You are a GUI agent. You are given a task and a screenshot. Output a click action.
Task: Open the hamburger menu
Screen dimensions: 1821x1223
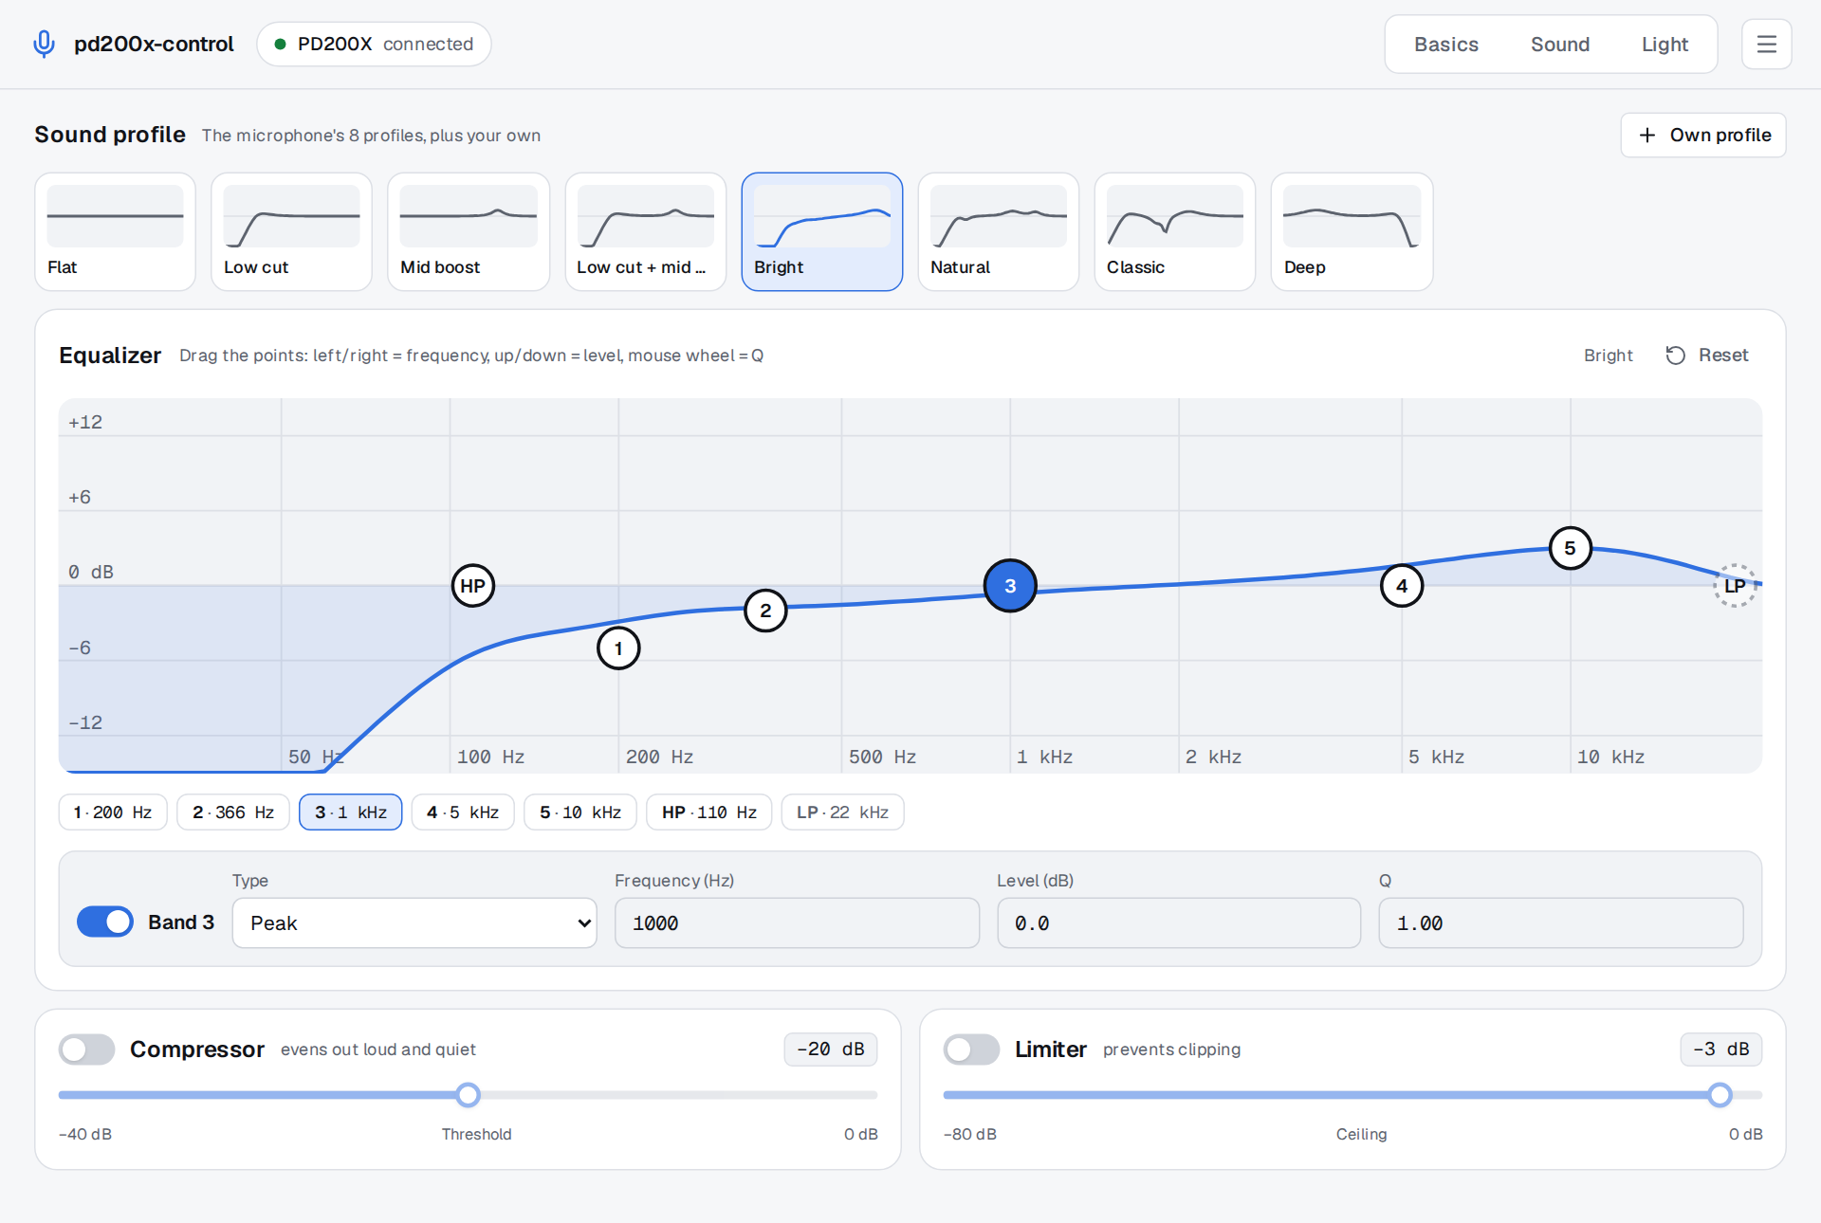(x=1766, y=45)
